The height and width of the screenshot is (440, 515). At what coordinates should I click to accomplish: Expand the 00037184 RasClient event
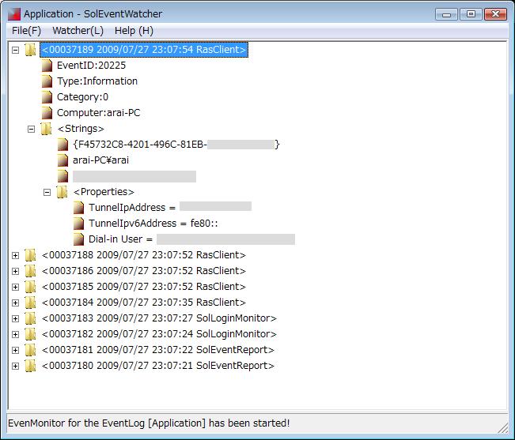click(x=16, y=303)
